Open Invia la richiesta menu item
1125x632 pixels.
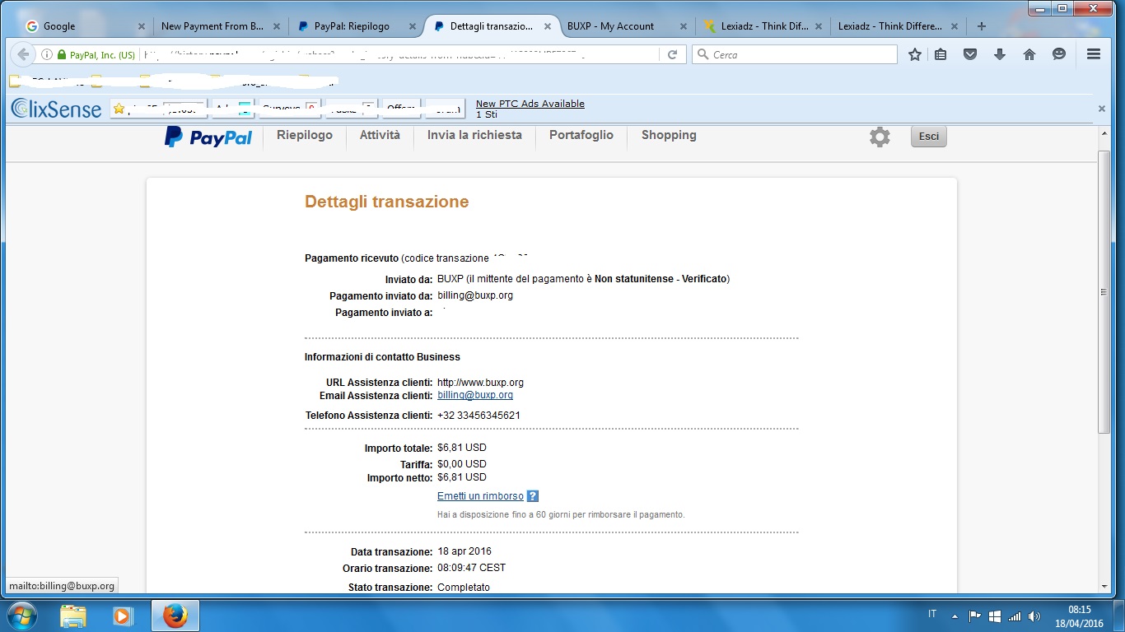pos(474,135)
